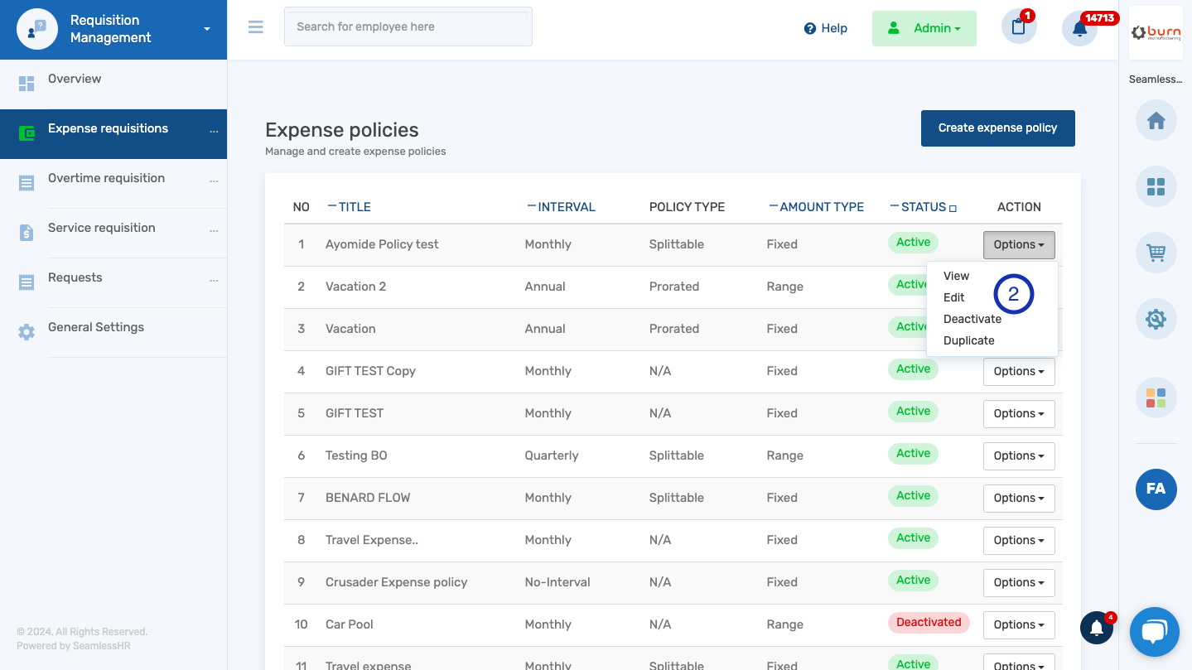Image resolution: width=1192 pixels, height=670 pixels.
Task: Open the home icon in the right sidebar
Action: pos(1156,120)
